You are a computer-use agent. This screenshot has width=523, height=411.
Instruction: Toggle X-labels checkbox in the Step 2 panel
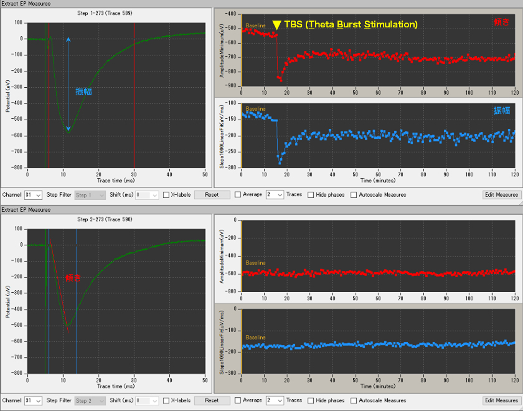click(166, 400)
